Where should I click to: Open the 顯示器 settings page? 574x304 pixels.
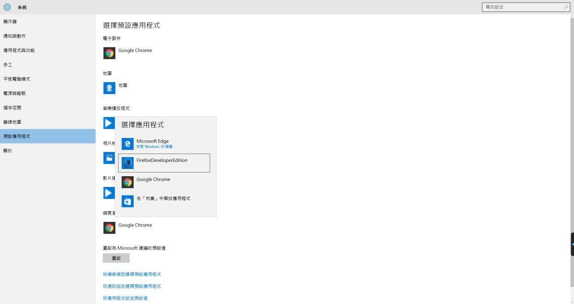[x=48, y=22]
